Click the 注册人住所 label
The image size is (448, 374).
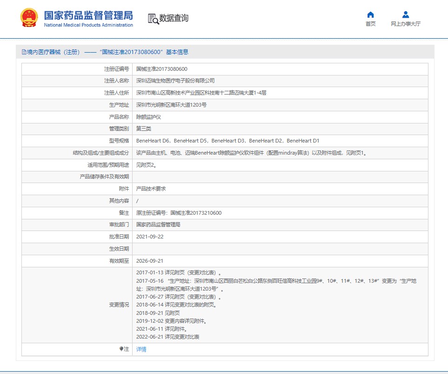click(117, 93)
